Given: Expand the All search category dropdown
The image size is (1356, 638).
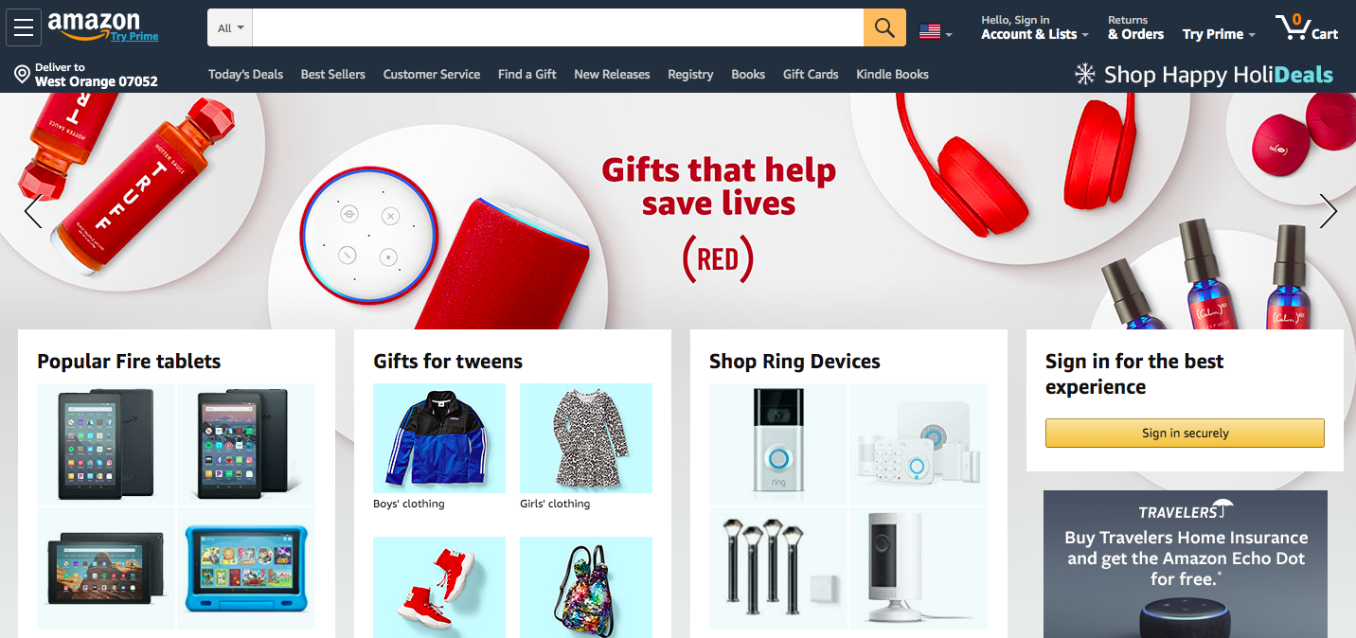Looking at the screenshot, I should click(x=230, y=27).
